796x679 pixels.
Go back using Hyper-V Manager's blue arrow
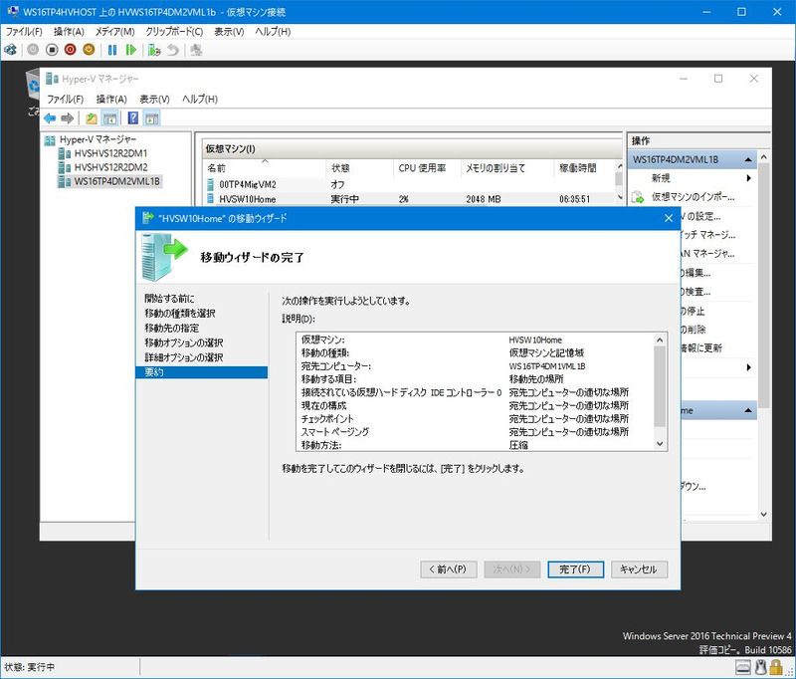click(x=50, y=118)
